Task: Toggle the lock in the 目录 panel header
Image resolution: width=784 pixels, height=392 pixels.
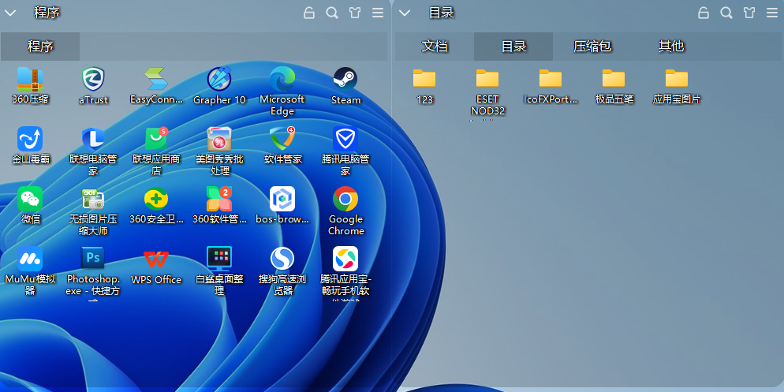Action: click(703, 13)
